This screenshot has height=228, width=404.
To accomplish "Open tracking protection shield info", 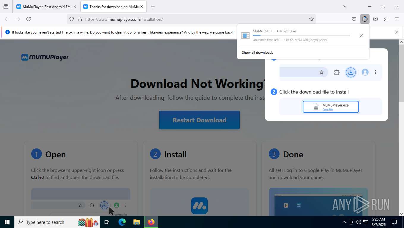I will pyautogui.click(x=72, y=19).
